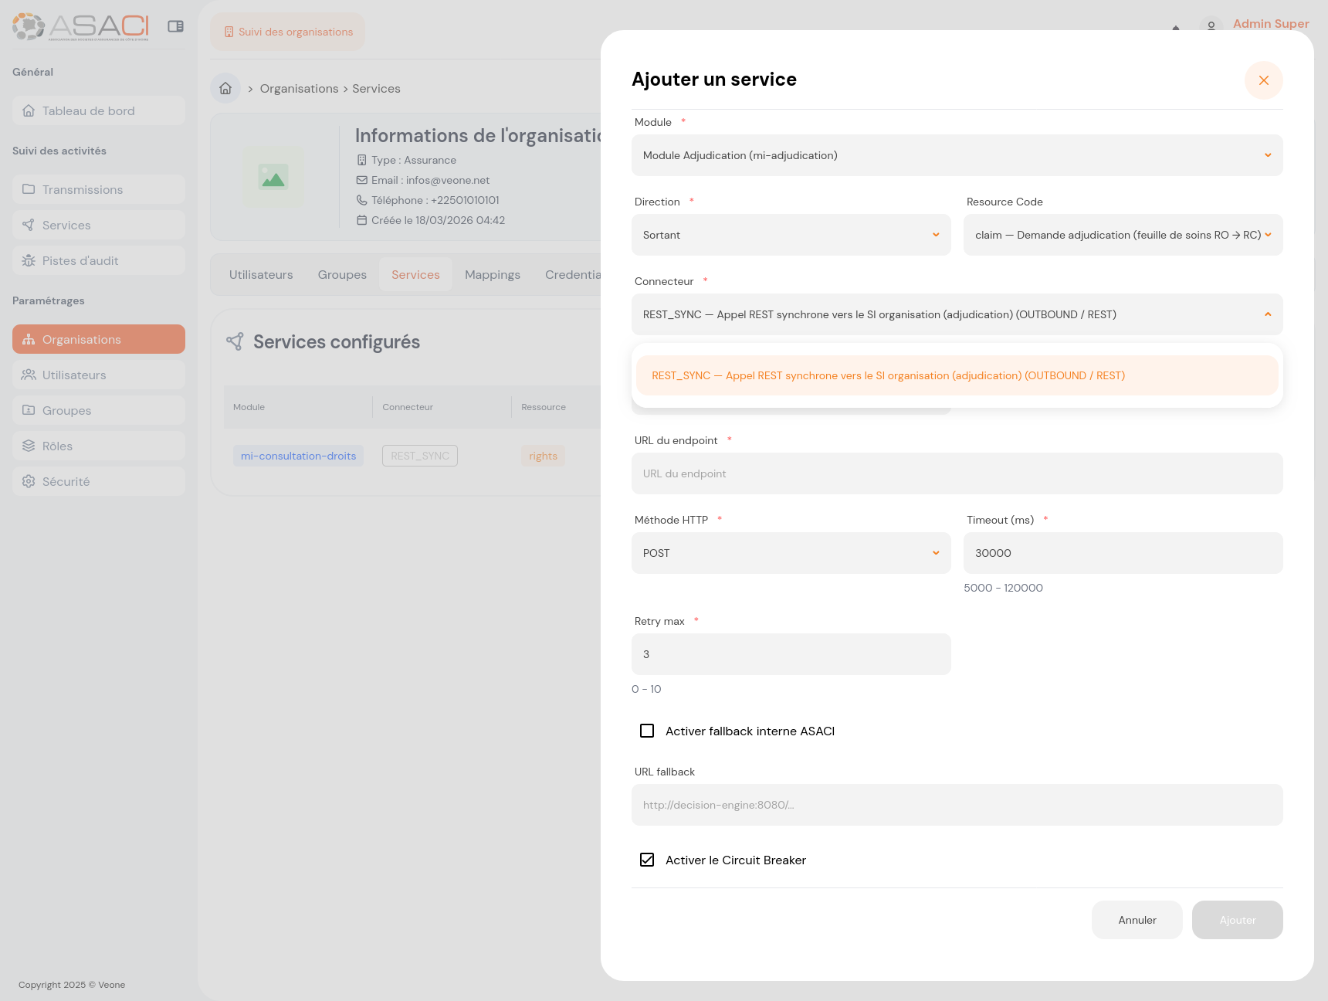The image size is (1328, 1001).
Task: Switch to the Mappings tab
Action: 492,274
